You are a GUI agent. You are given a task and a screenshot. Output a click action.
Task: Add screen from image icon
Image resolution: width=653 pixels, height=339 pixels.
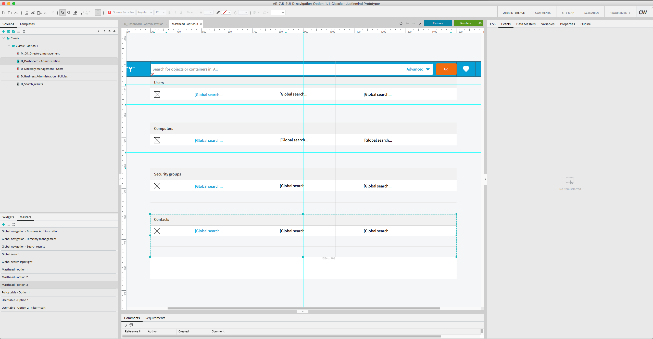(x=9, y=31)
